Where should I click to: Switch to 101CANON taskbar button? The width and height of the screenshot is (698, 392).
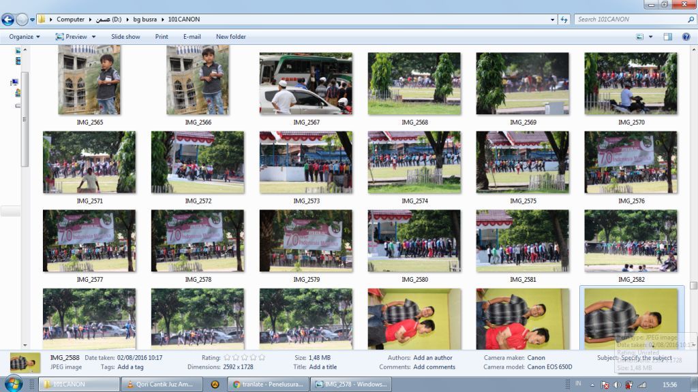[79, 385]
